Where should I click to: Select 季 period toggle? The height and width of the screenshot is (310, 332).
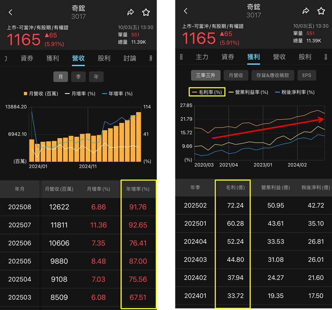pyautogui.click(x=78, y=77)
